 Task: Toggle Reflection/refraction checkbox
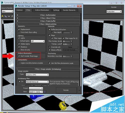click(49, 29)
